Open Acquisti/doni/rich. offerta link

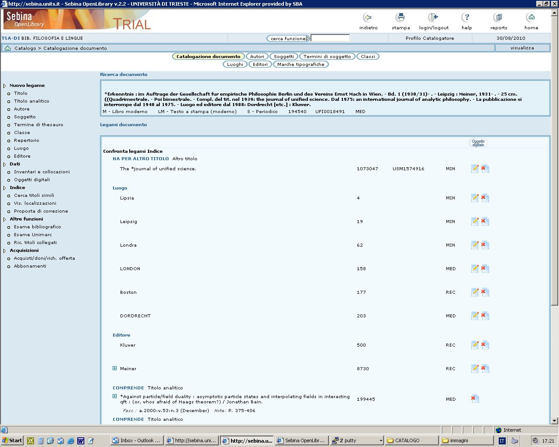(x=45, y=258)
